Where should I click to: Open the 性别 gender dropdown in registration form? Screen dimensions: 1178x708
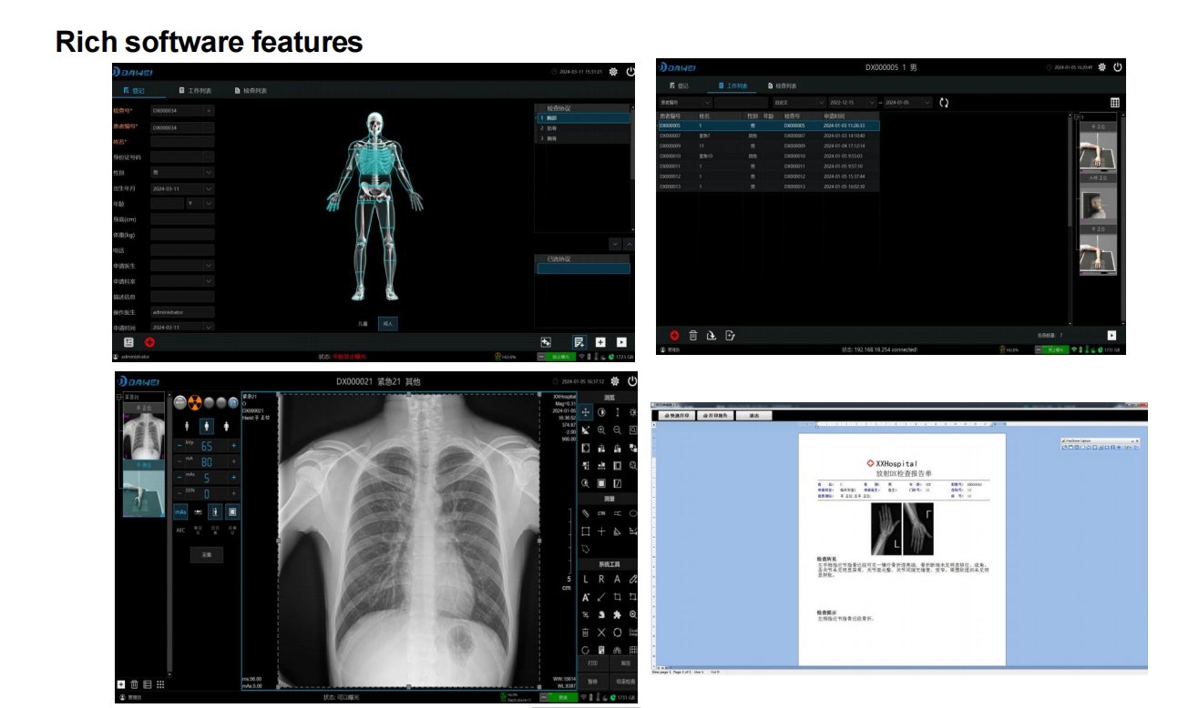coord(208,173)
